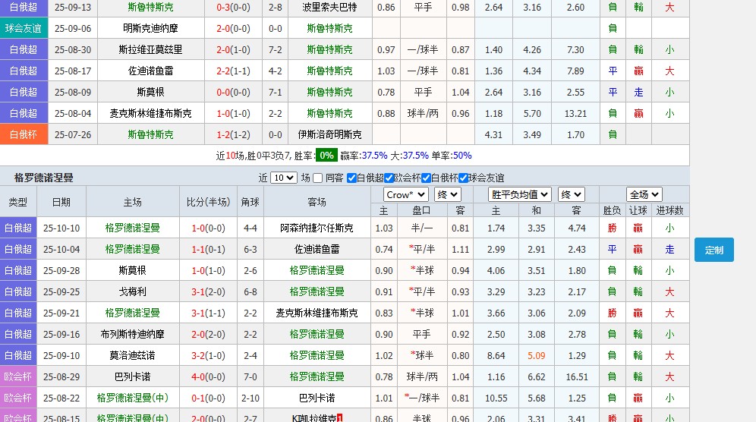The image size is (756, 422).
Task: Uncheck the 球会友谊 filter checkbox
Action: 463,178
